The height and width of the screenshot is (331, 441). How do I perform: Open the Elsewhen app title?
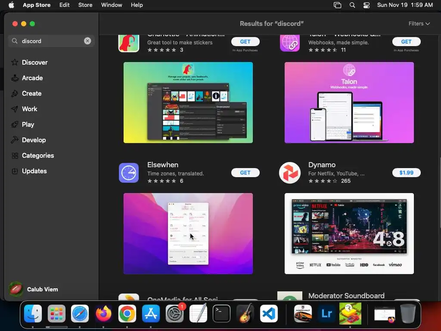pos(163,165)
